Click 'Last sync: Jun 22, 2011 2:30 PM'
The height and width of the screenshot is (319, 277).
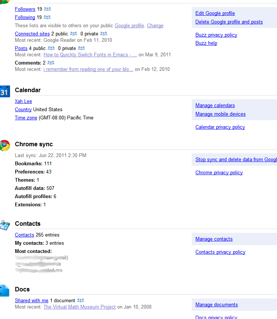point(51,156)
